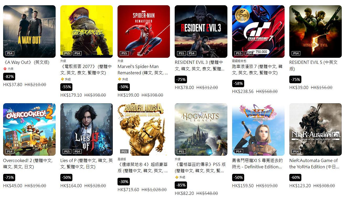Click the PS4 badge on NieR:Automata cover
The image size is (347, 198).
[x=296, y=152]
